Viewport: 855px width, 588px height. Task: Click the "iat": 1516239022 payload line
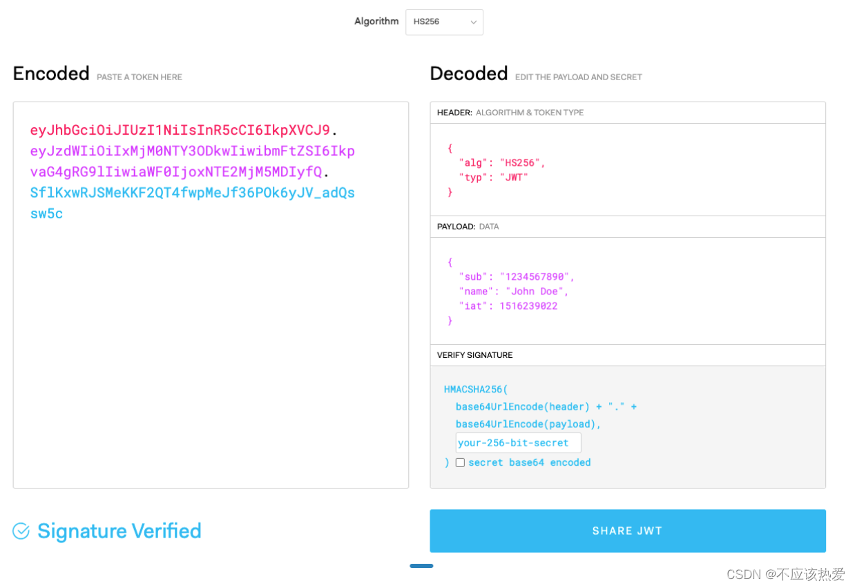click(x=508, y=306)
